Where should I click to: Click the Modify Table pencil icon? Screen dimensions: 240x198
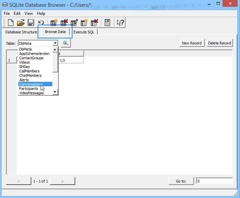click(x=74, y=23)
